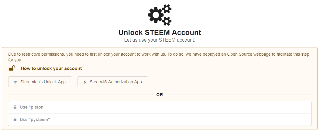This screenshot has height=132, width=320.
Task: Launch the SteemJS Authorization App
Action: pyautogui.click(x=113, y=82)
